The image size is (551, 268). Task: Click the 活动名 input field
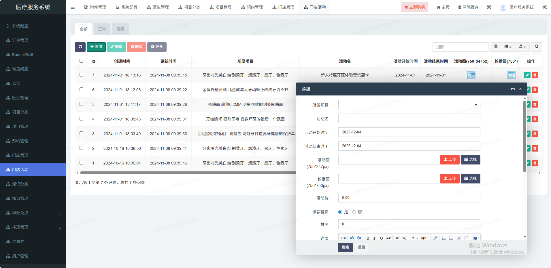tap(409, 118)
